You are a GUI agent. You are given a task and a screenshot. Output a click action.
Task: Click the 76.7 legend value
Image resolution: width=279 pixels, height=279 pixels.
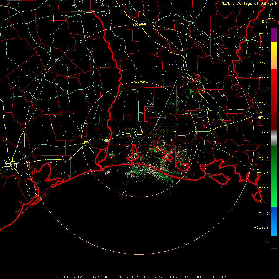pyautogui.click(x=264, y=62)
